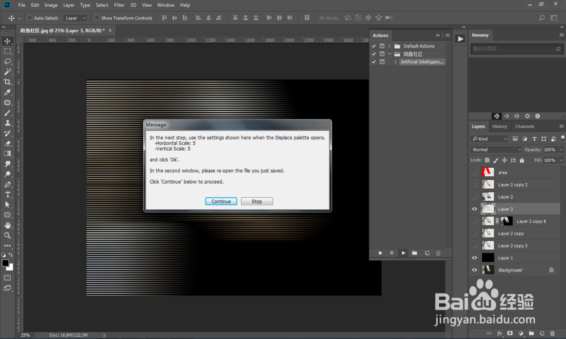Viewport: 566px width, 339px height.
Task: Delete action with Actions trash icon
Action: pos(438,253)
